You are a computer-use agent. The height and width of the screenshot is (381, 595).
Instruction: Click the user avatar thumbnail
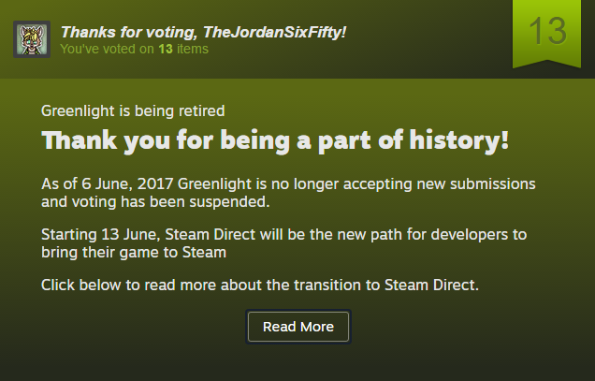click(x=32, y=38)
